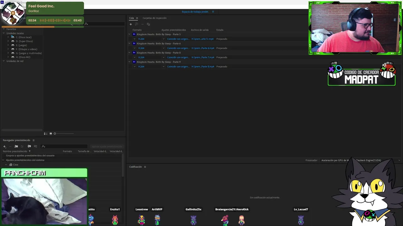Image resolution: width=403 pixels, height=226 pixels.
Task: Select the Navegador preestablecido panel tab
Action: [x=16, y=140]
